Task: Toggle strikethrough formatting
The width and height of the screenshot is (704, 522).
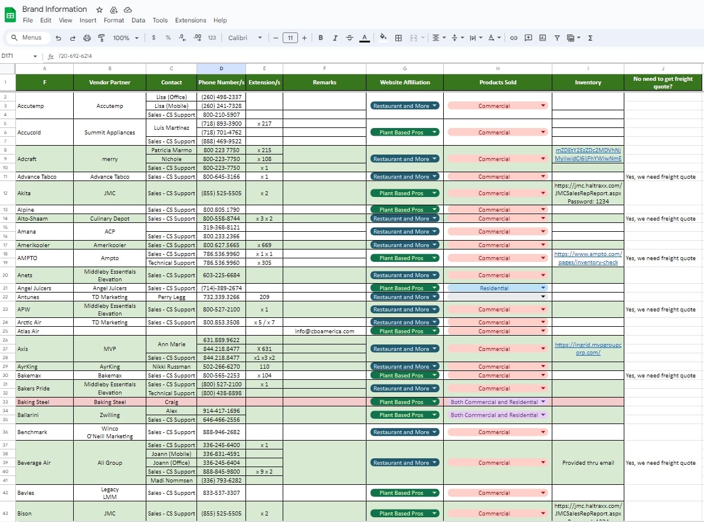Action: click(350, 38)
